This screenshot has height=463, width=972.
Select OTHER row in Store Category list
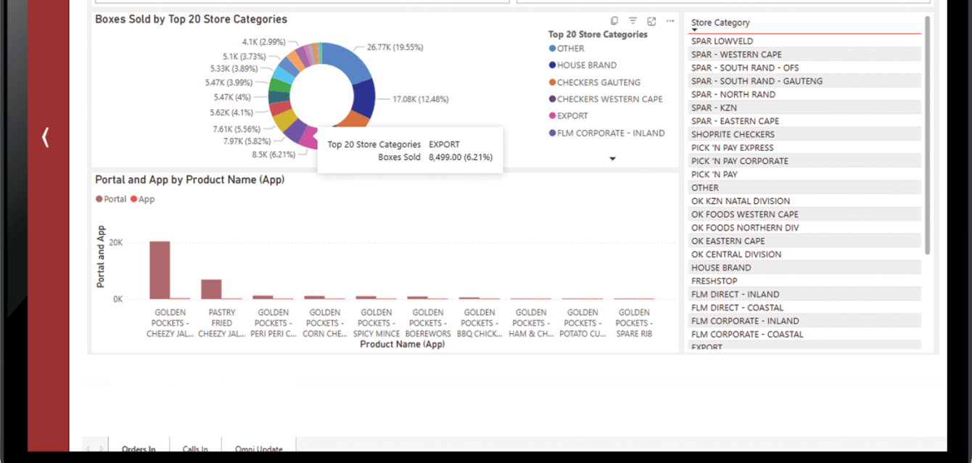pyautogui.click(x=804, y=187)
